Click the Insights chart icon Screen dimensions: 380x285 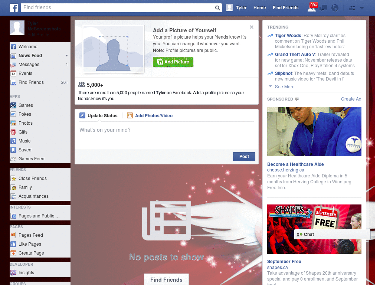(x=13, y=273)
